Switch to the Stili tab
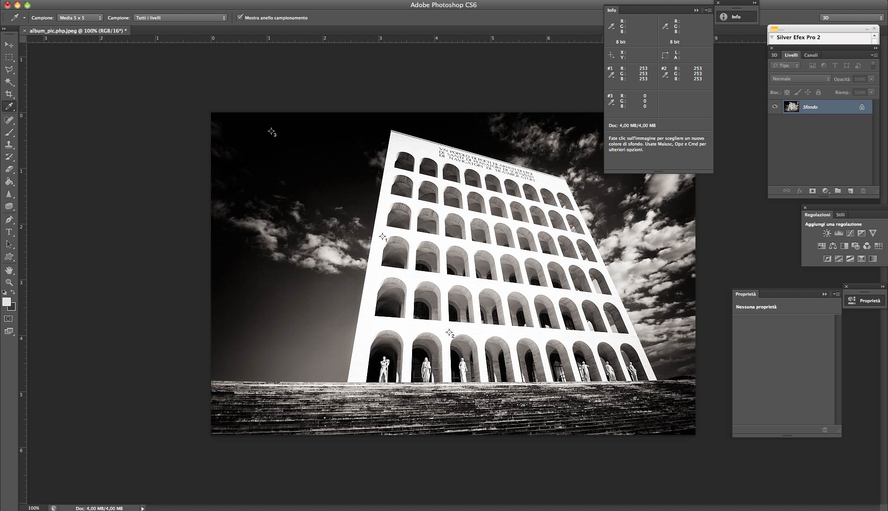Viewport: 888px width, 511px height. tap(841, 214)
